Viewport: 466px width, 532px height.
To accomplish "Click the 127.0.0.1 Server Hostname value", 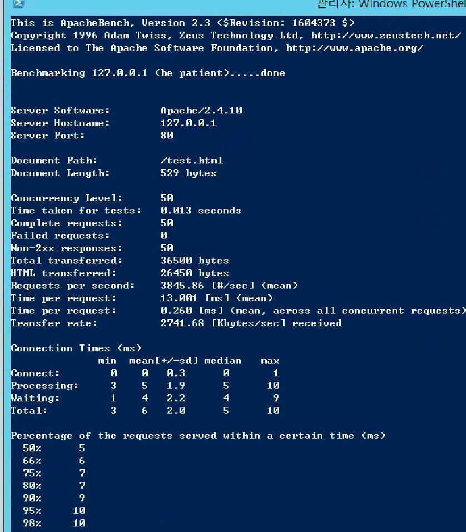I will tap(188, 123).
